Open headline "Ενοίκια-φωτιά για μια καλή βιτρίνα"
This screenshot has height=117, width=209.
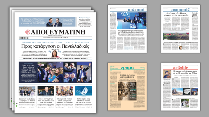click(127, 76)
